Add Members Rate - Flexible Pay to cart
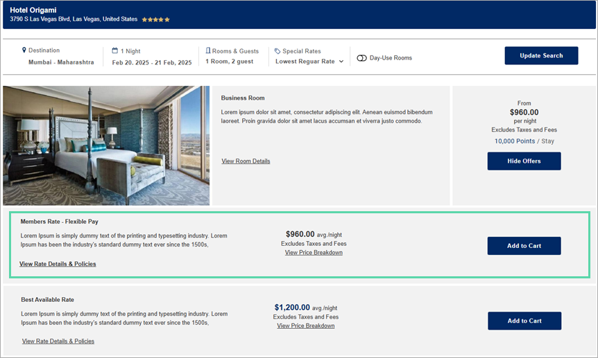This screenshot has width=598, height=358. click(524, 246)
